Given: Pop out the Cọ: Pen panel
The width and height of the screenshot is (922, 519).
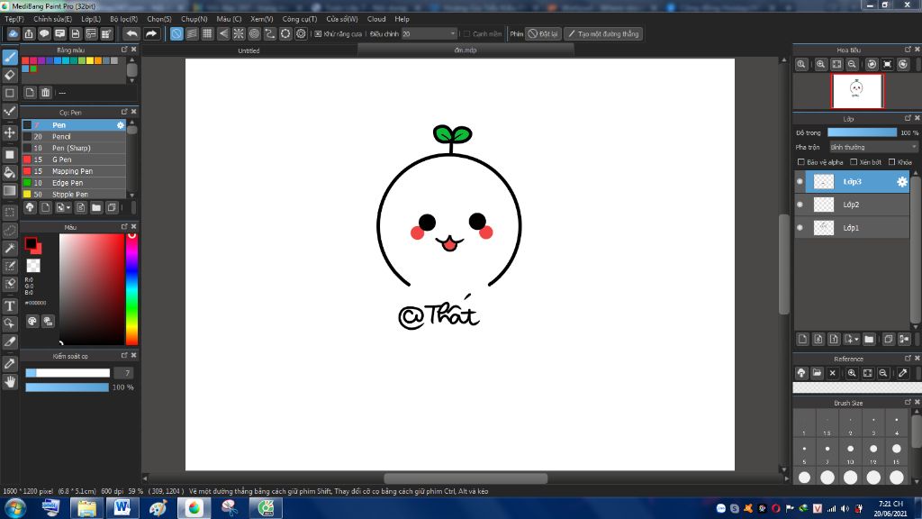Looking at the screenshot, I should coord(124,112).
